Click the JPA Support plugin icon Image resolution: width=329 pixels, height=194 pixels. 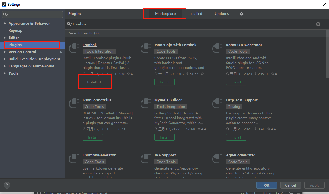(146, 158)
